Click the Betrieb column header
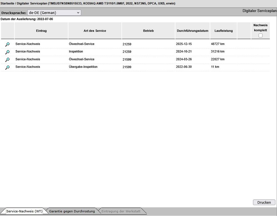The image size is (277, 216). tap(148, 31)
